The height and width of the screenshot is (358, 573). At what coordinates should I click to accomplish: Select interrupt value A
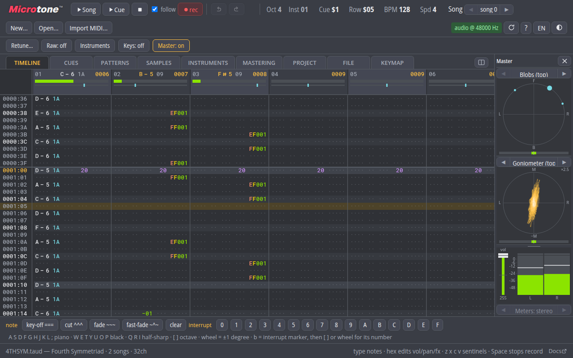[365, 325]
